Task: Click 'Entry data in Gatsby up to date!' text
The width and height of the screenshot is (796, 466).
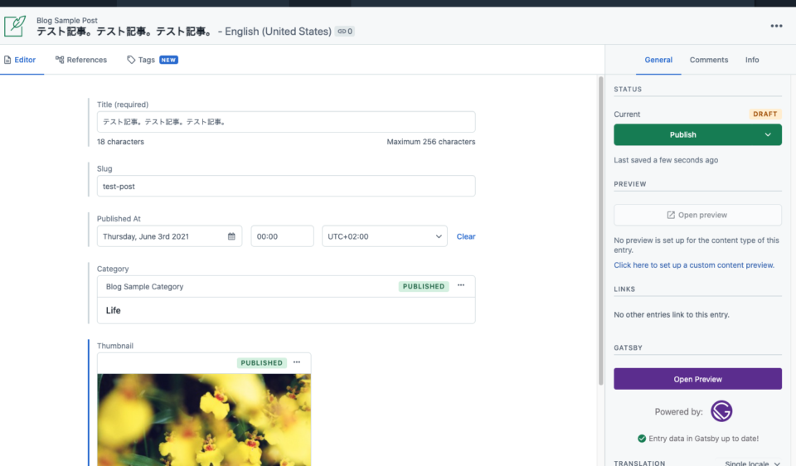Action: tap(704, 439)
